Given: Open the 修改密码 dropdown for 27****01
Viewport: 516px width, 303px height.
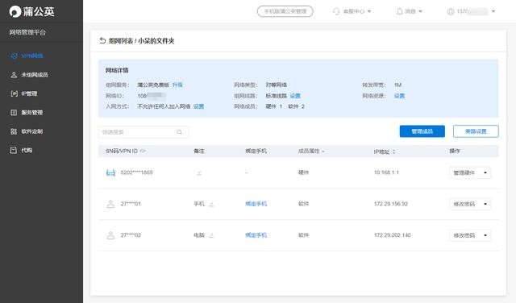Looking at the screenshot, I should (x=470, y=204).
